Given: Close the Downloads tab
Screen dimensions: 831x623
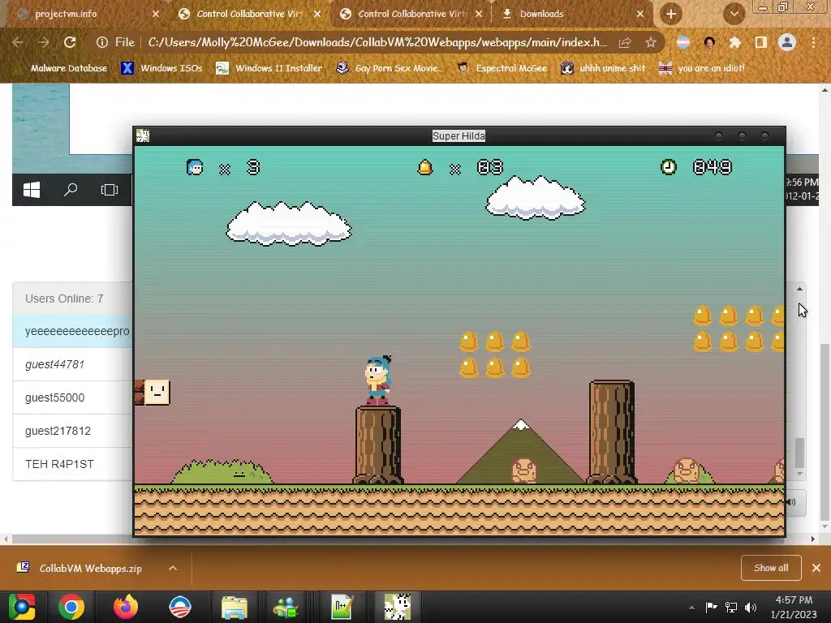Looking at the screenshot, I should pyautogui.click(x=640, y=15).
